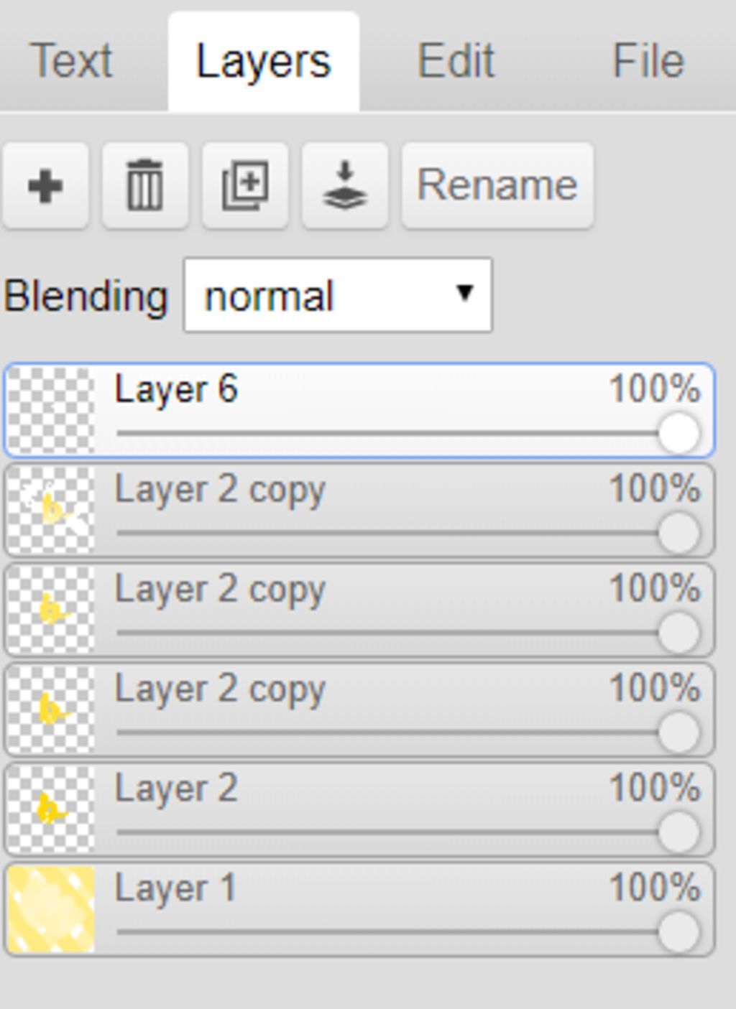Click the dropdown arrow next to normal

point(465,293)
